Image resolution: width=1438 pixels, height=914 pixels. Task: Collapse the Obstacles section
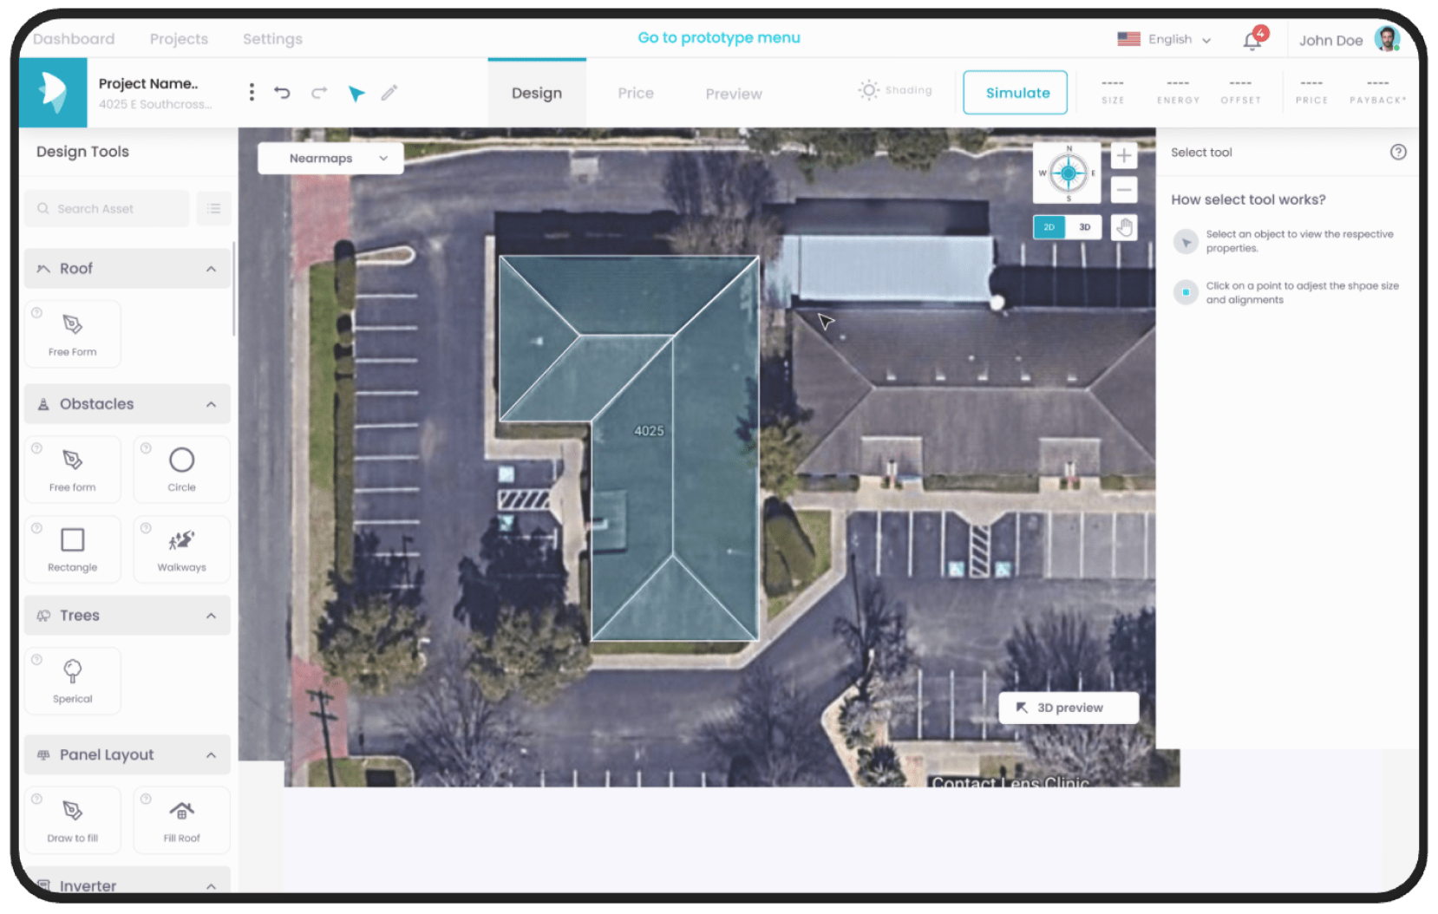[x=211, y=404]
